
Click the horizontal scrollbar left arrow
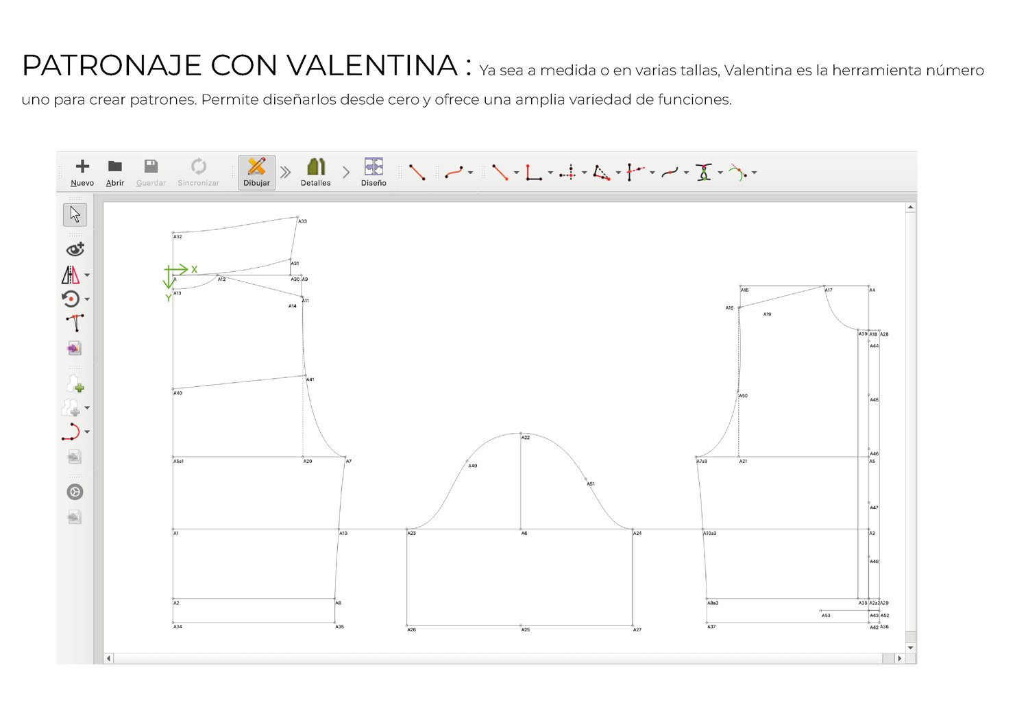coord(108,658)
